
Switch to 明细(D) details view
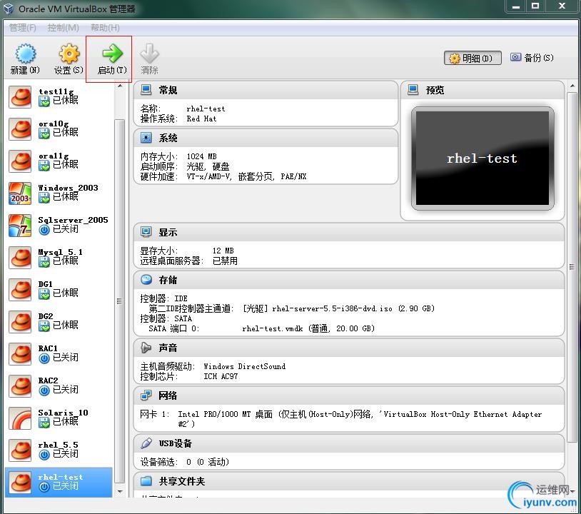(473, 58)
